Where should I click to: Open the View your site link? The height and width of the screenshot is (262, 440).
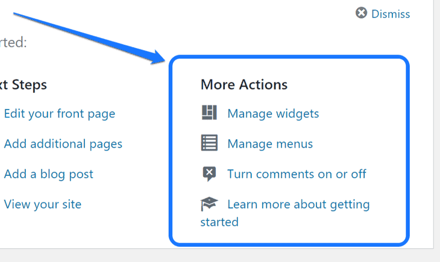click(42, 204)
